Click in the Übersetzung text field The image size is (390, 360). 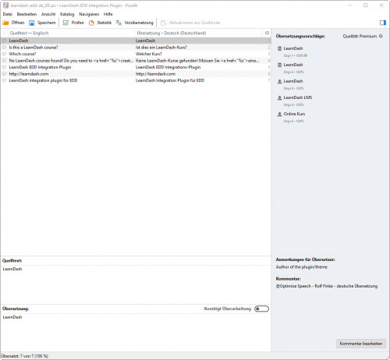coord(136,332)
